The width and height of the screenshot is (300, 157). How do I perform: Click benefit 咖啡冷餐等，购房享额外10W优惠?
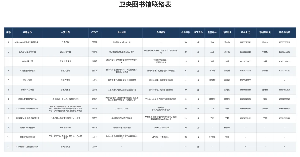point(161,71)
